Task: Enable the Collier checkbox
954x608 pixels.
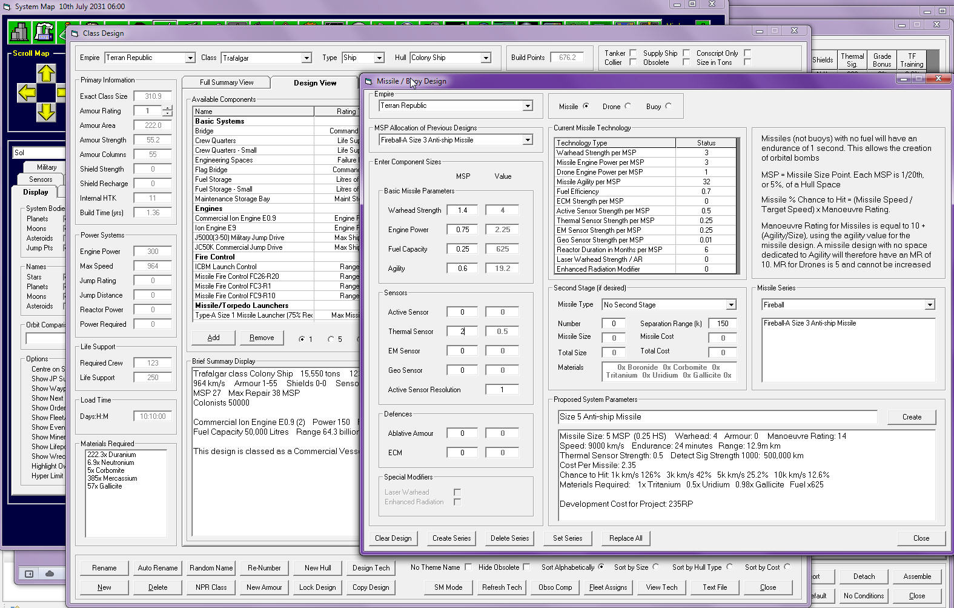Action: tap(633, 62)
